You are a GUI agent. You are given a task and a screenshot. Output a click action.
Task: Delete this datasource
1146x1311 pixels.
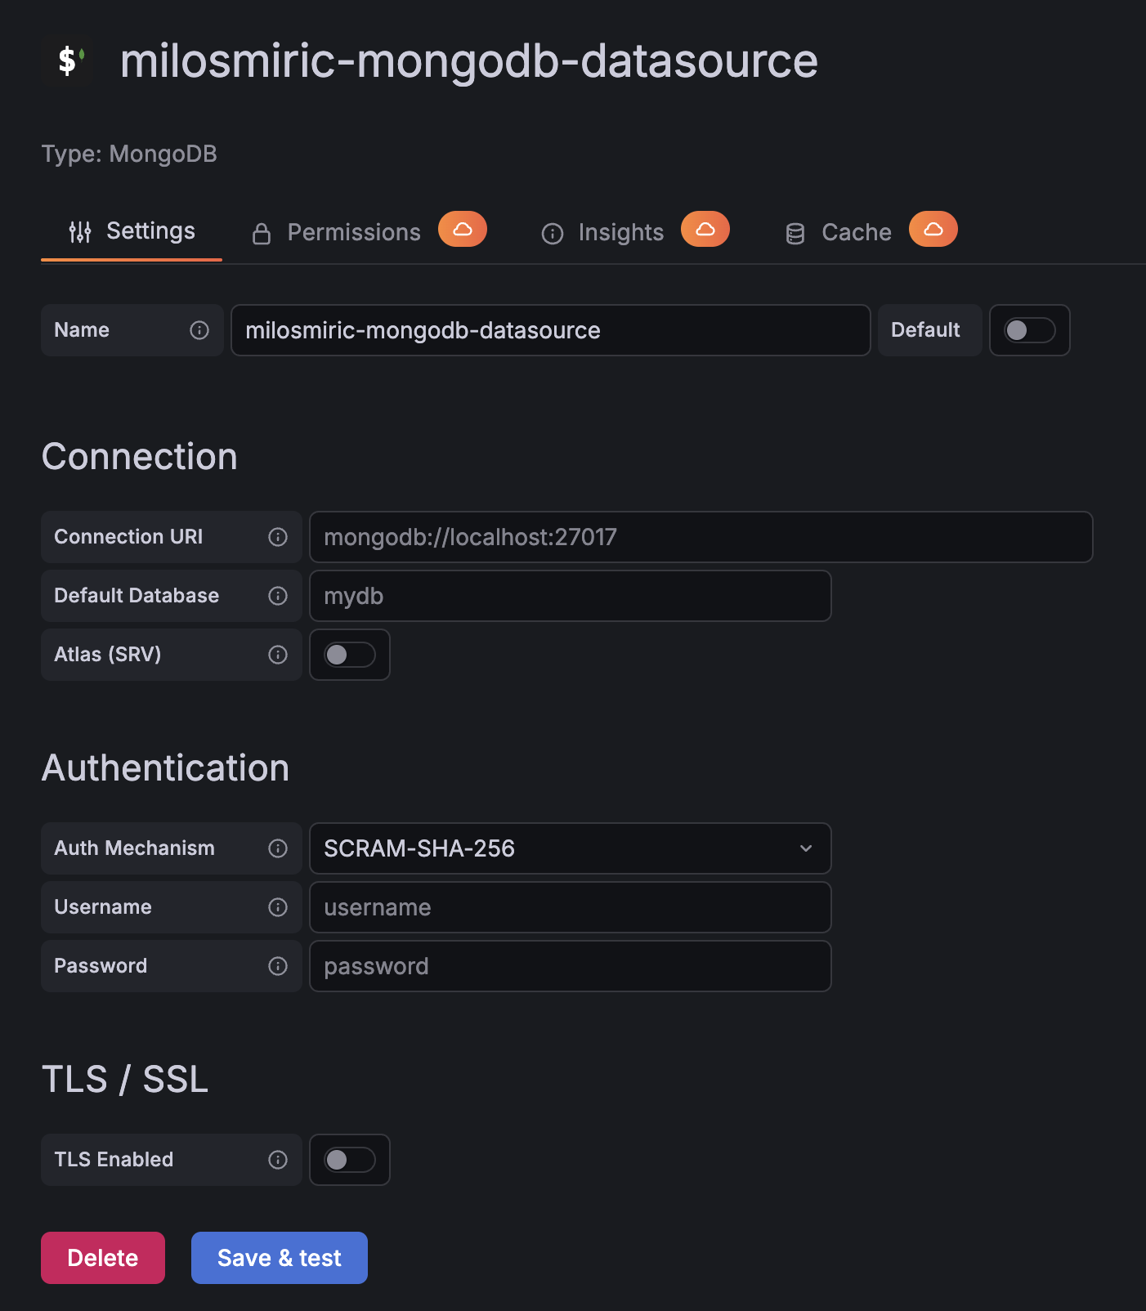point(103,1258)
